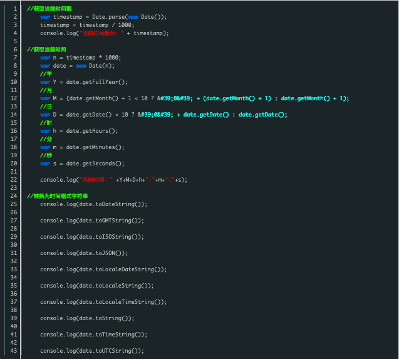The width and height of the screenshot is (399, 359).
Task: Click the 'console.log(date.toGMTString());' line
Action: click(x=92, y=221)
